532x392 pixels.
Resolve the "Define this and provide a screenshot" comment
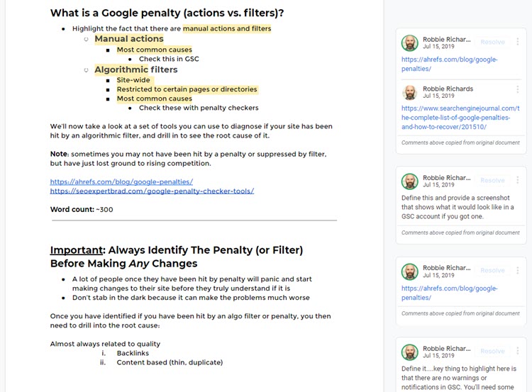(x=492, y=181)
